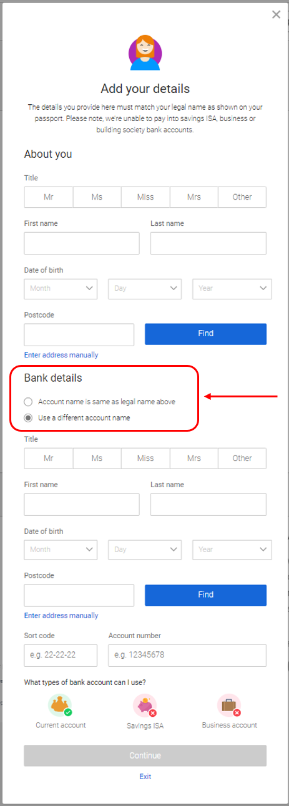Click the Current account icon
Viewport: 289px width, 806px height.
[61, 706]
